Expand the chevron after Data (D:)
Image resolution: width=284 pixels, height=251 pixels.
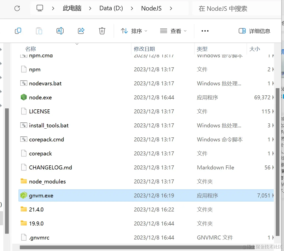(132, 8)
